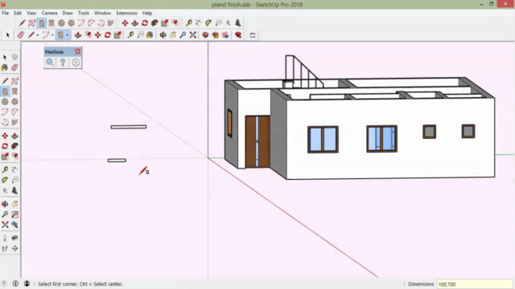The height and width of the screenshot is (289, 515).
Task: Click the sign-in profile status icon
Action: [x=27, y=283]
